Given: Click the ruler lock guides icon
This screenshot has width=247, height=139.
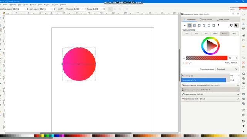Looking at the screenshot, I should tap(4, 13).
